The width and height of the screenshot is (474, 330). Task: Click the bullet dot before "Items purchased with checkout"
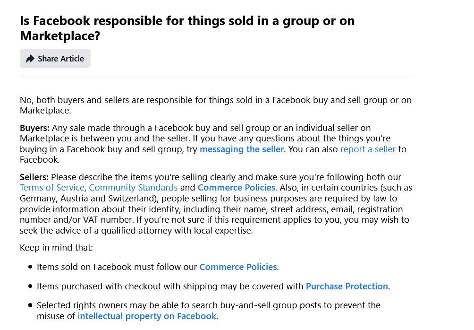[x=31, y=287]
